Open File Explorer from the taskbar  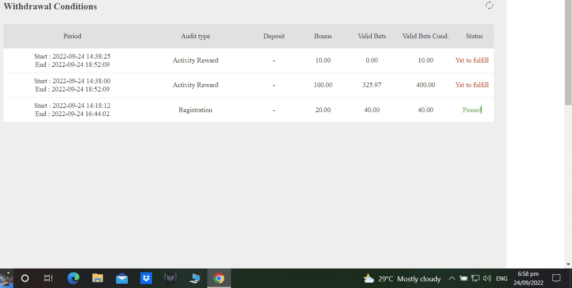[97, 278]
